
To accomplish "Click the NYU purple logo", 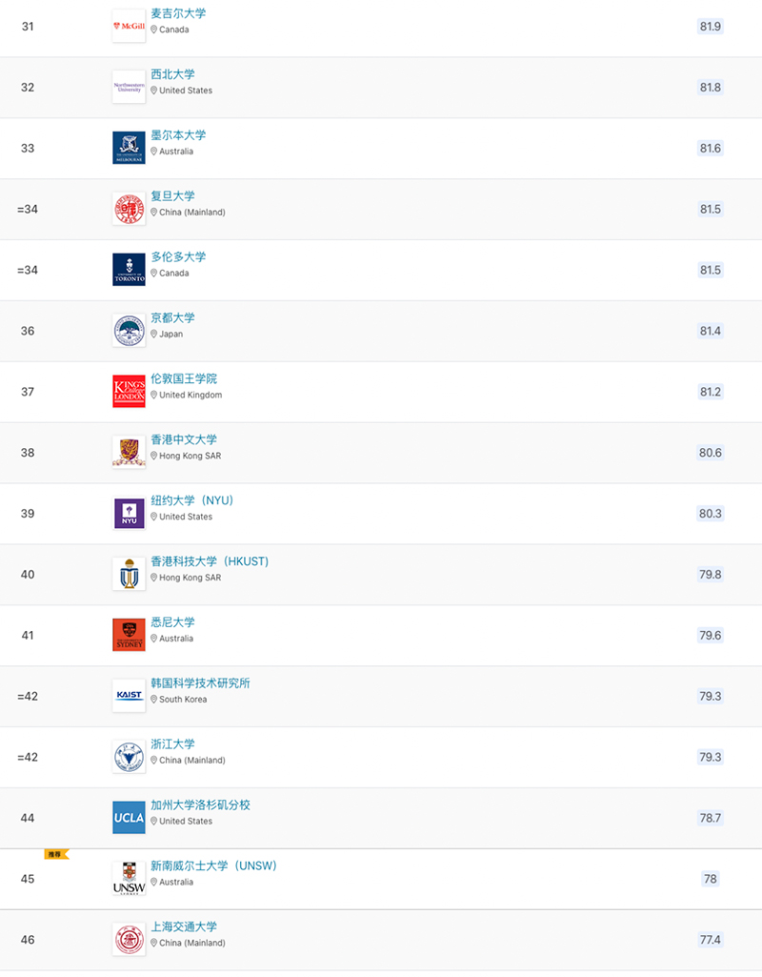I will [x=129, y=513].
